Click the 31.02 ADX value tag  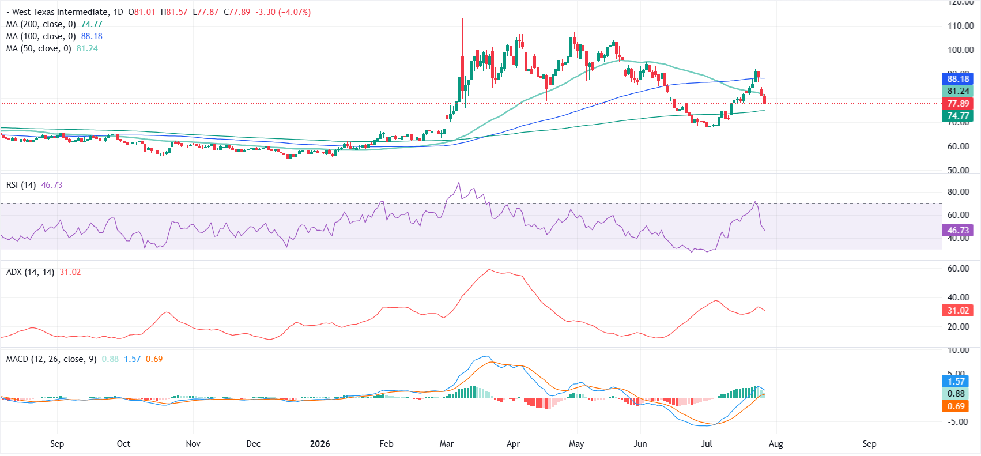958,311
